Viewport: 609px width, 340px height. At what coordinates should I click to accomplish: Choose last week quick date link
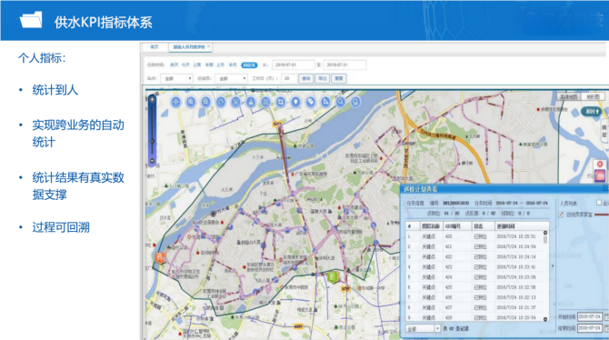(x=197, y=65)
